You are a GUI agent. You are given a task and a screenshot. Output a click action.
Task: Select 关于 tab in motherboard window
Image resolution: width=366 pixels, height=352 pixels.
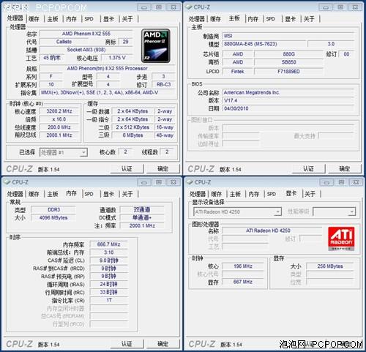tap(309, 19)
